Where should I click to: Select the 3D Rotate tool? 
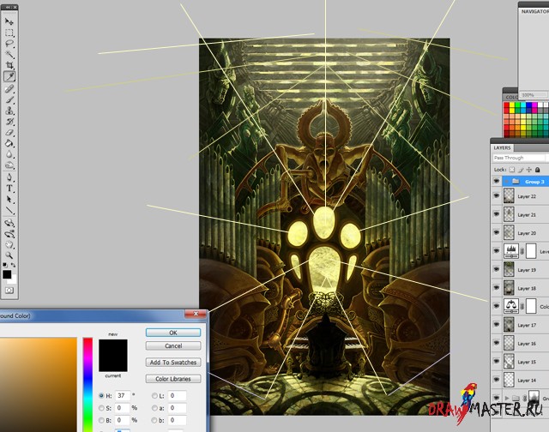tap(9, 223)
